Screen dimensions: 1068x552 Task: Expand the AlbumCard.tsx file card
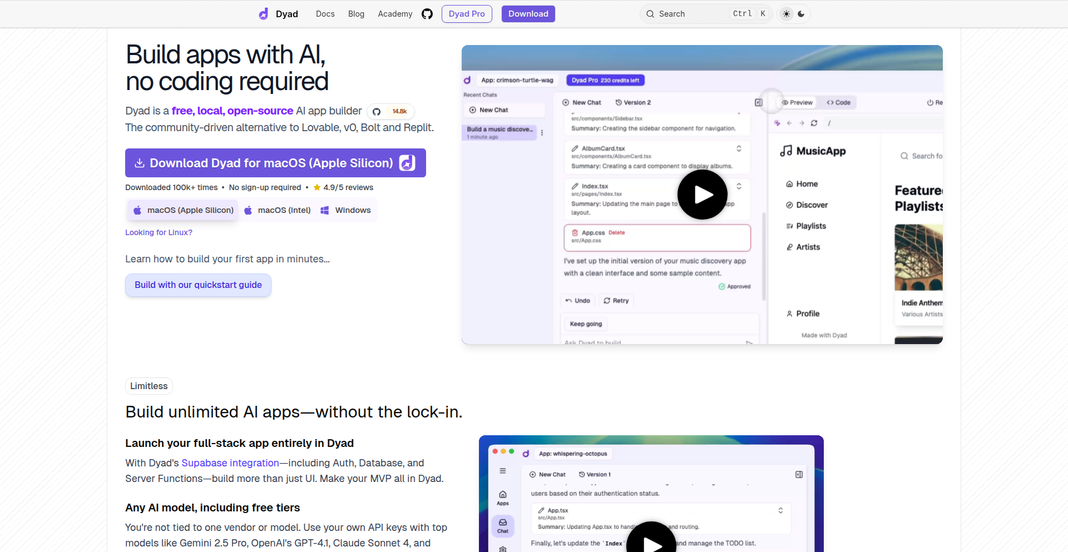point(739,148)
